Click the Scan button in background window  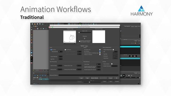click(111, 82)
